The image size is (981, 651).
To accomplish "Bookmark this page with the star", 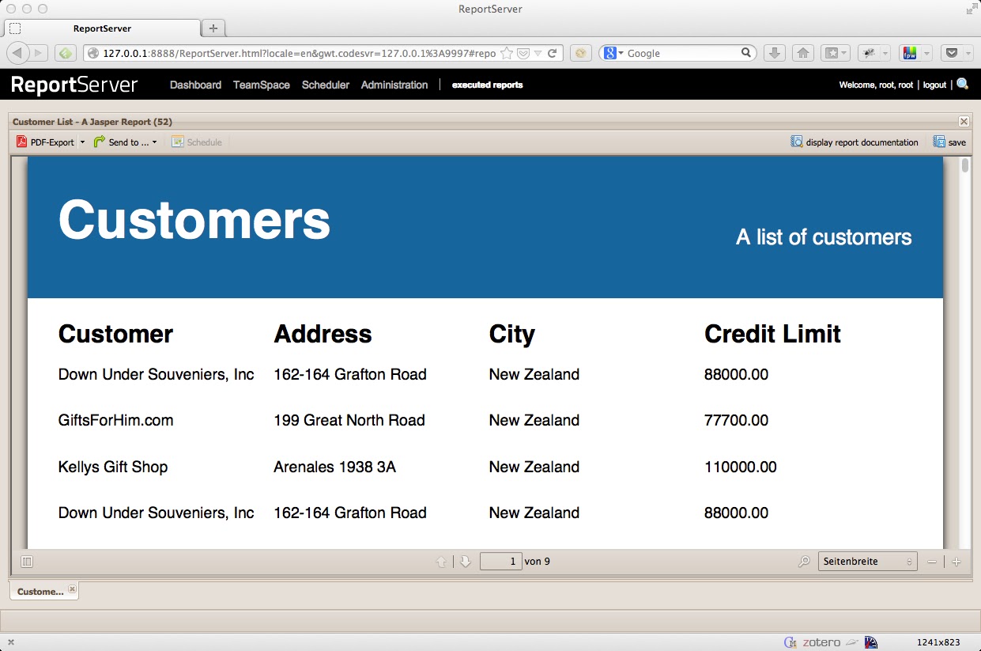I will (507, 53).
